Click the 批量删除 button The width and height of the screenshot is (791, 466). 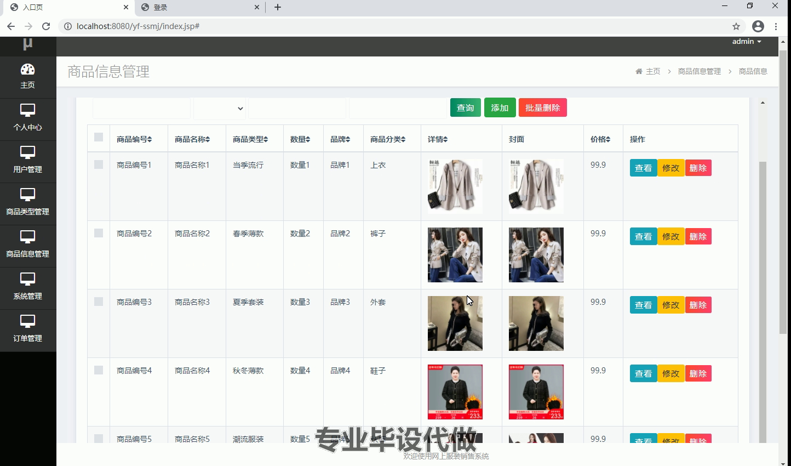pos(543,108)
